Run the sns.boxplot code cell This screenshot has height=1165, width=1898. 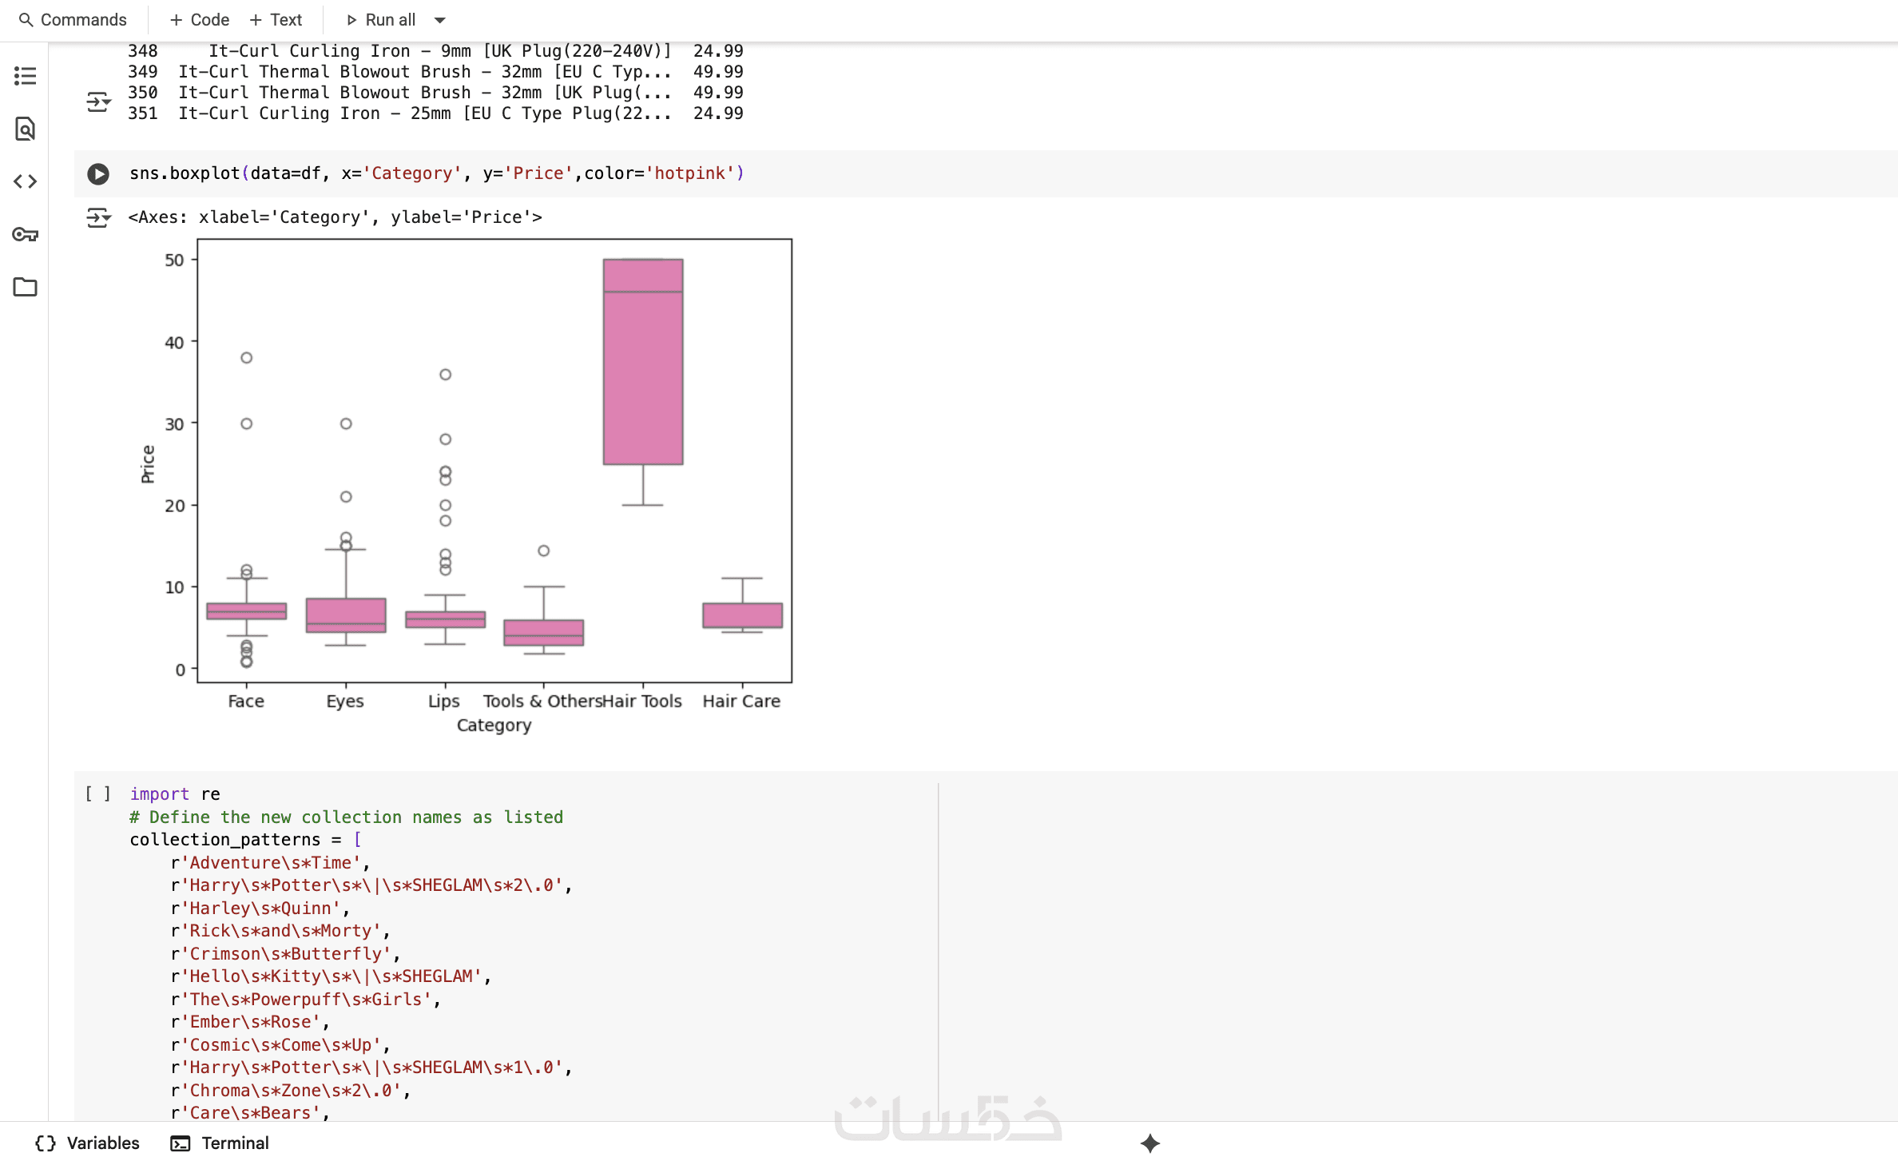pyautogui.click(x=98, y=173)
